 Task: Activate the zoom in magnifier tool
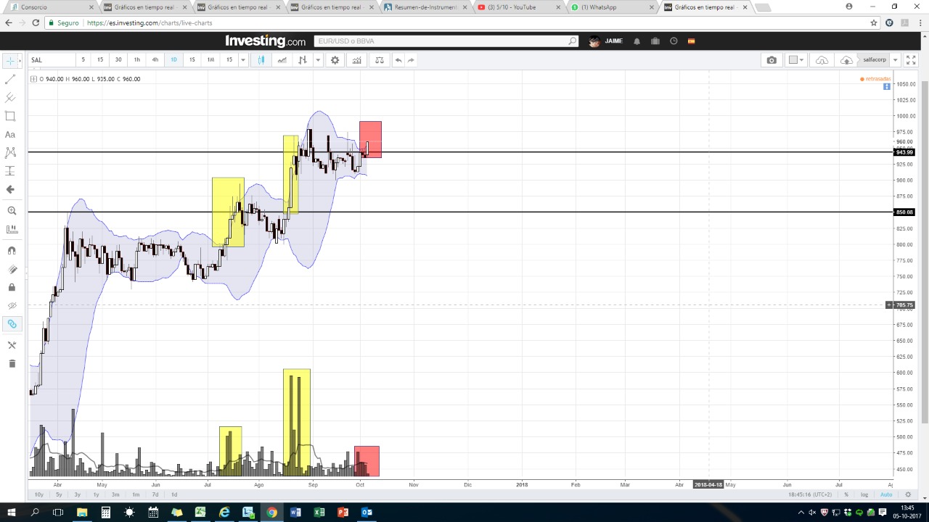[11, 211]
